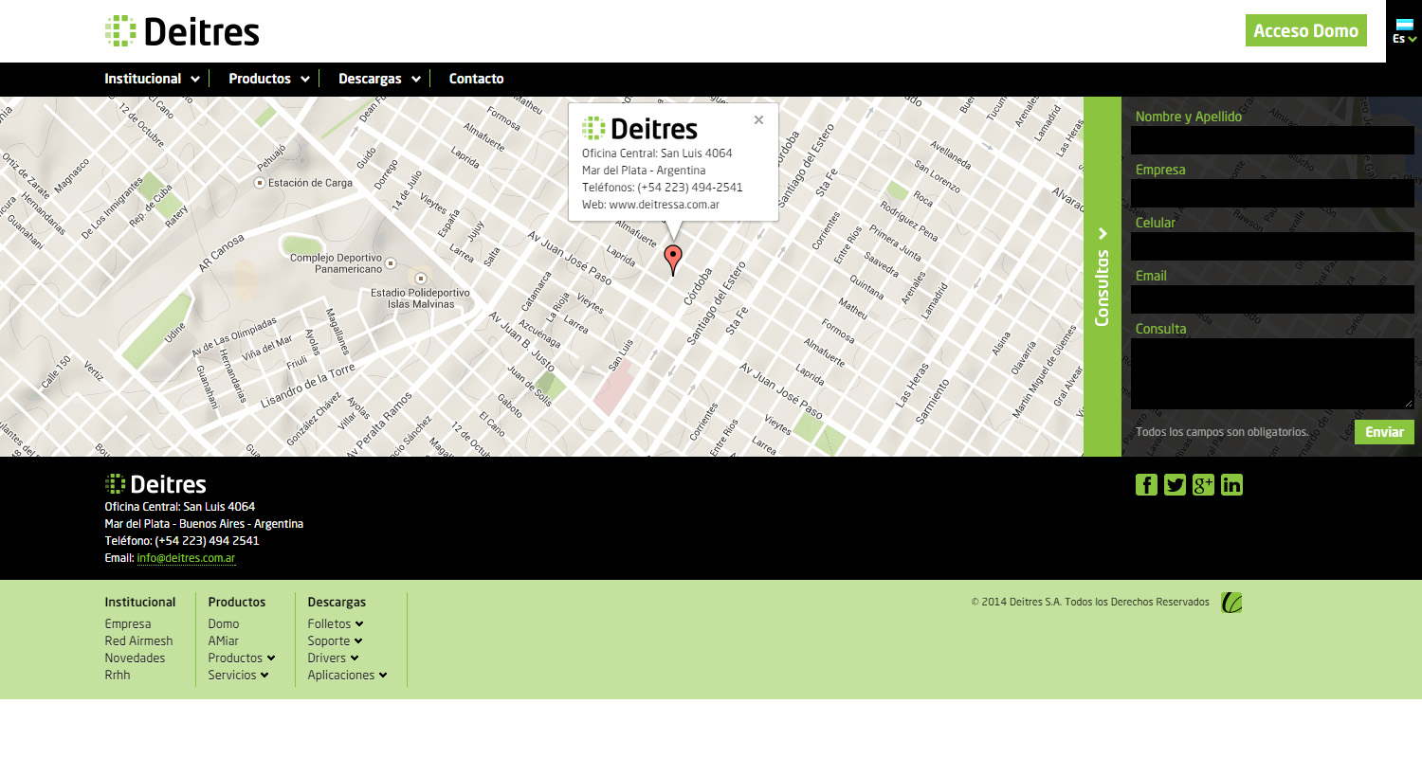Click the Deitres logo in the header
Image resolution: width=1422 pixels, height=758 pixels.
pos(182,31)
